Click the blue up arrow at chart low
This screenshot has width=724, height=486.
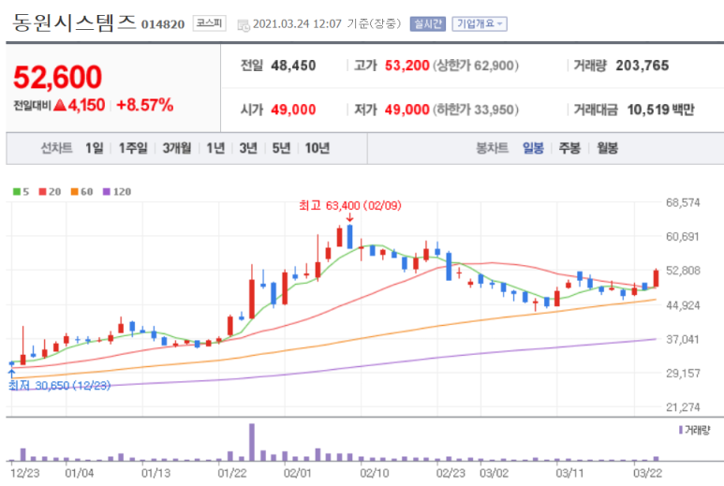pos(12,373)
